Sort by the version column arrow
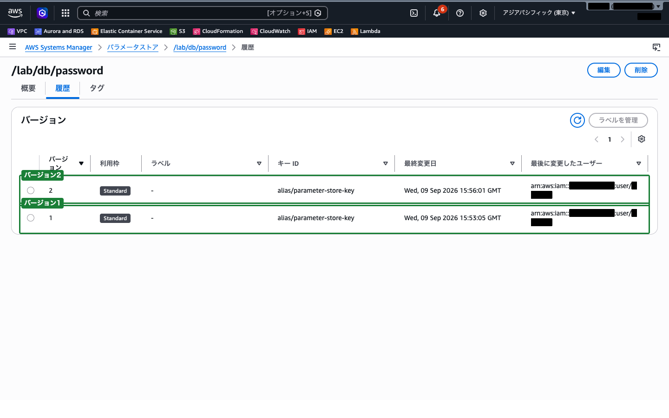This screenshot has width=669, height=418. point(81,163)
